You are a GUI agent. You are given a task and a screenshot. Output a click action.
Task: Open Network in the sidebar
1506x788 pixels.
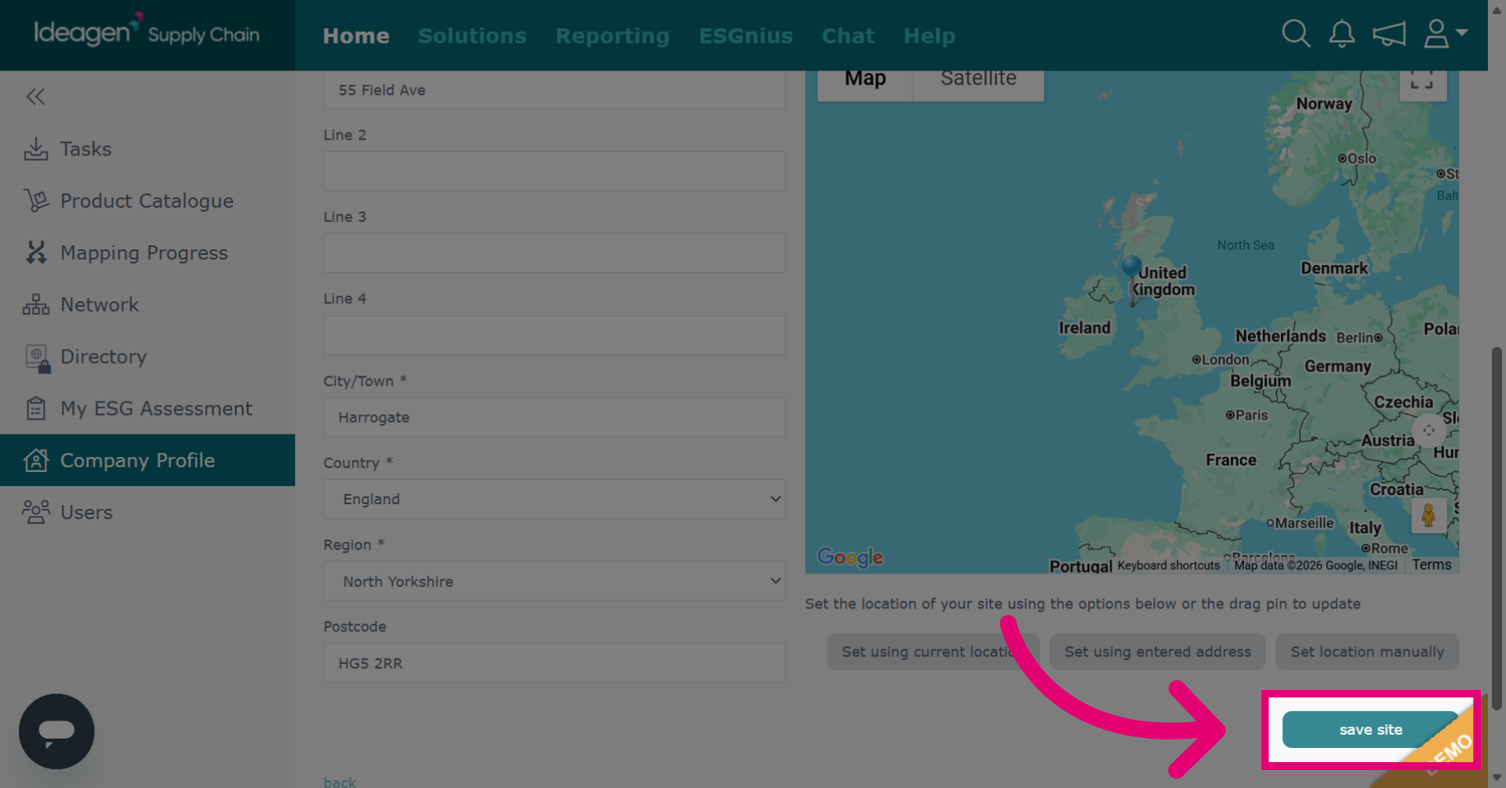tap(147, 304)
